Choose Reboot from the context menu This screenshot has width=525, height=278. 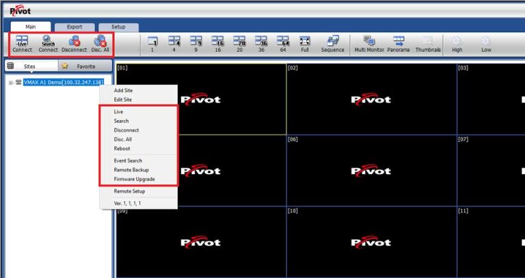pyautogui.click(x=122, y=148)
